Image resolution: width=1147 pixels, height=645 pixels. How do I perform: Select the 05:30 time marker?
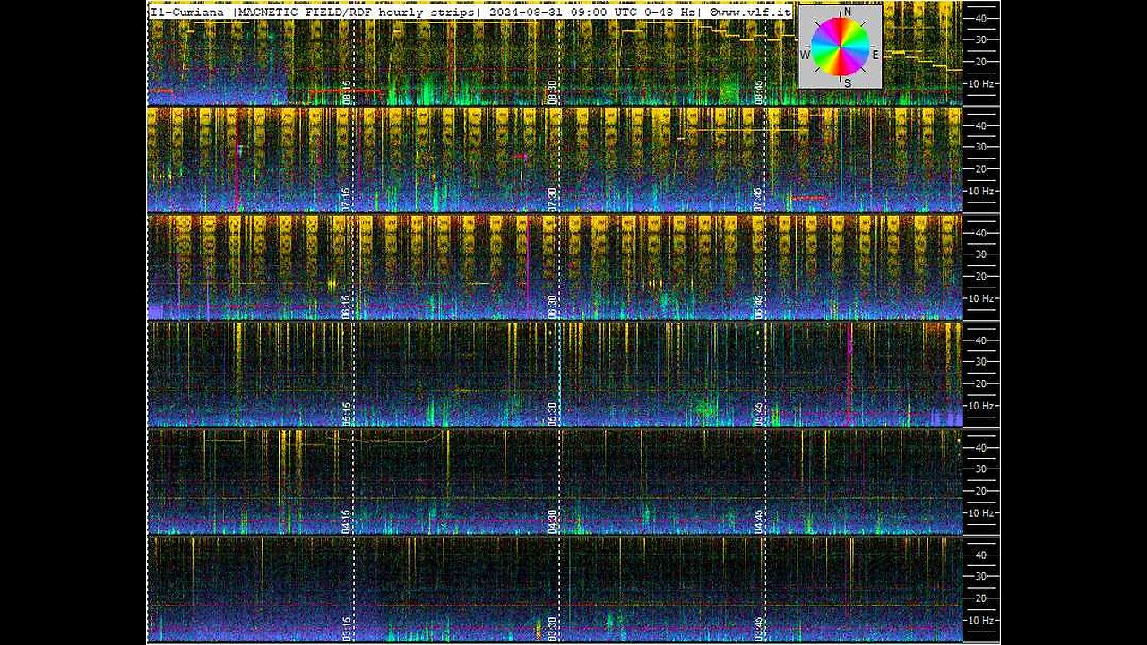coord(553,414)
